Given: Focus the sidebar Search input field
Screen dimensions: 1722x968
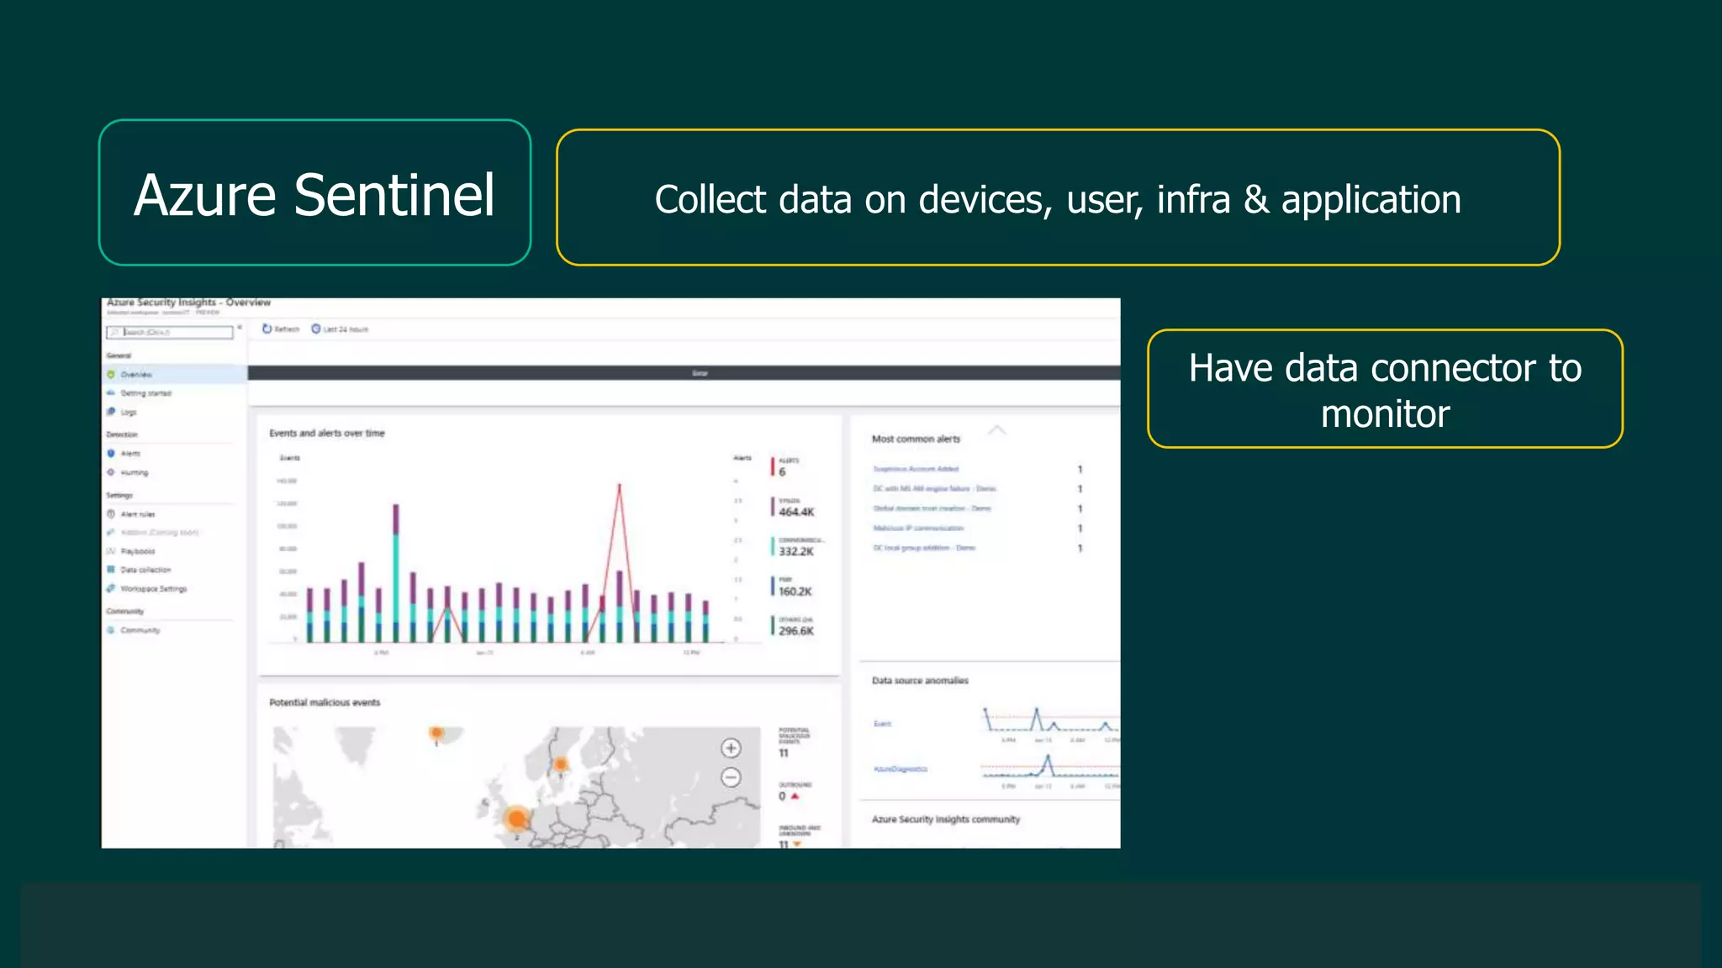Looking at the screenshot, I should [170, 333].
